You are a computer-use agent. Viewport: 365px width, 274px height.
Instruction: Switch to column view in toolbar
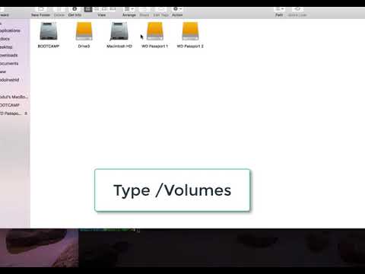coord(104,9)
